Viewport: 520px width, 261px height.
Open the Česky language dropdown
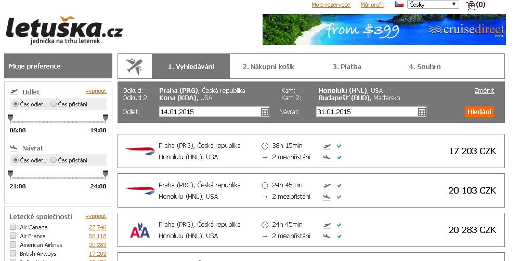(x=433, y=5)
